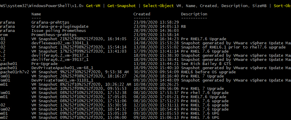Click the Name column header
Image resolution: width=291 pixels, height=120 pixels.
[36, 14]
